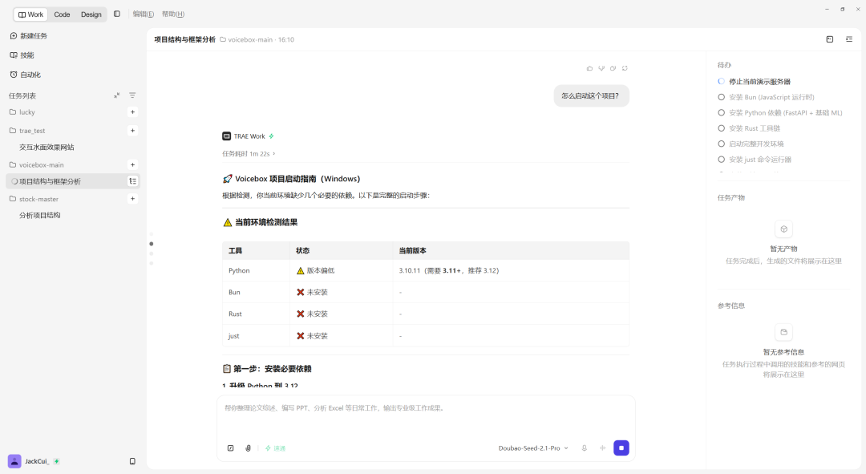Click the 项目结构与框架分析 title in header
Viewport: 866px width, 474px height.
click(x=185, y=40)
